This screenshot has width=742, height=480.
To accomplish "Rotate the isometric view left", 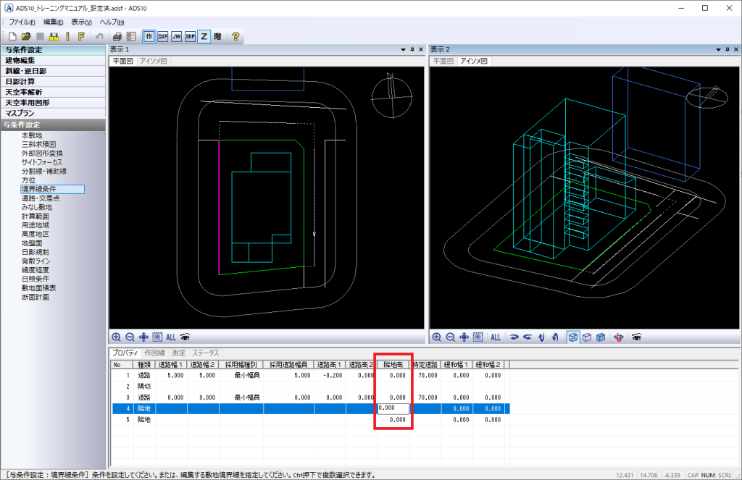I will point(528,337).
